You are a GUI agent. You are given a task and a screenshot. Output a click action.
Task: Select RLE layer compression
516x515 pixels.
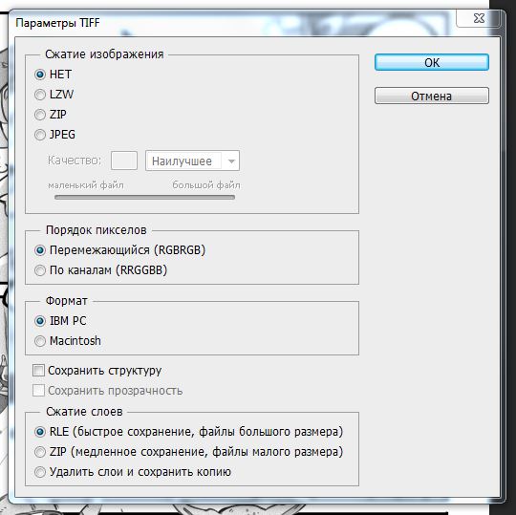40,432
